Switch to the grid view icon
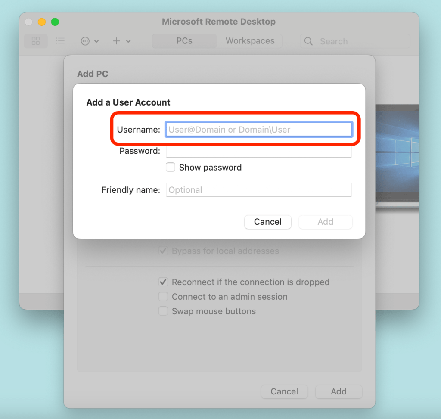Image resolution: width=441 pixels, height=419 pixels. pyautogui.click(x=36, y=41)
